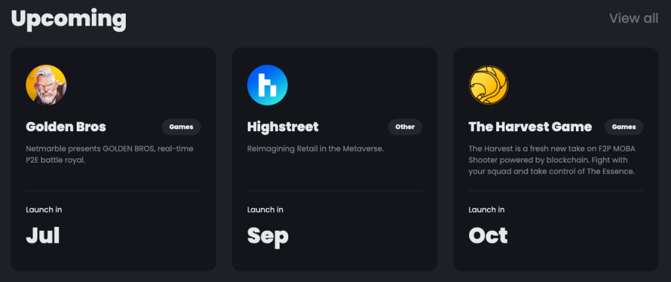Viewport: 671px width, 282px height.
Task: Open the Highstreet project title
Action: (x=282, y=127)
